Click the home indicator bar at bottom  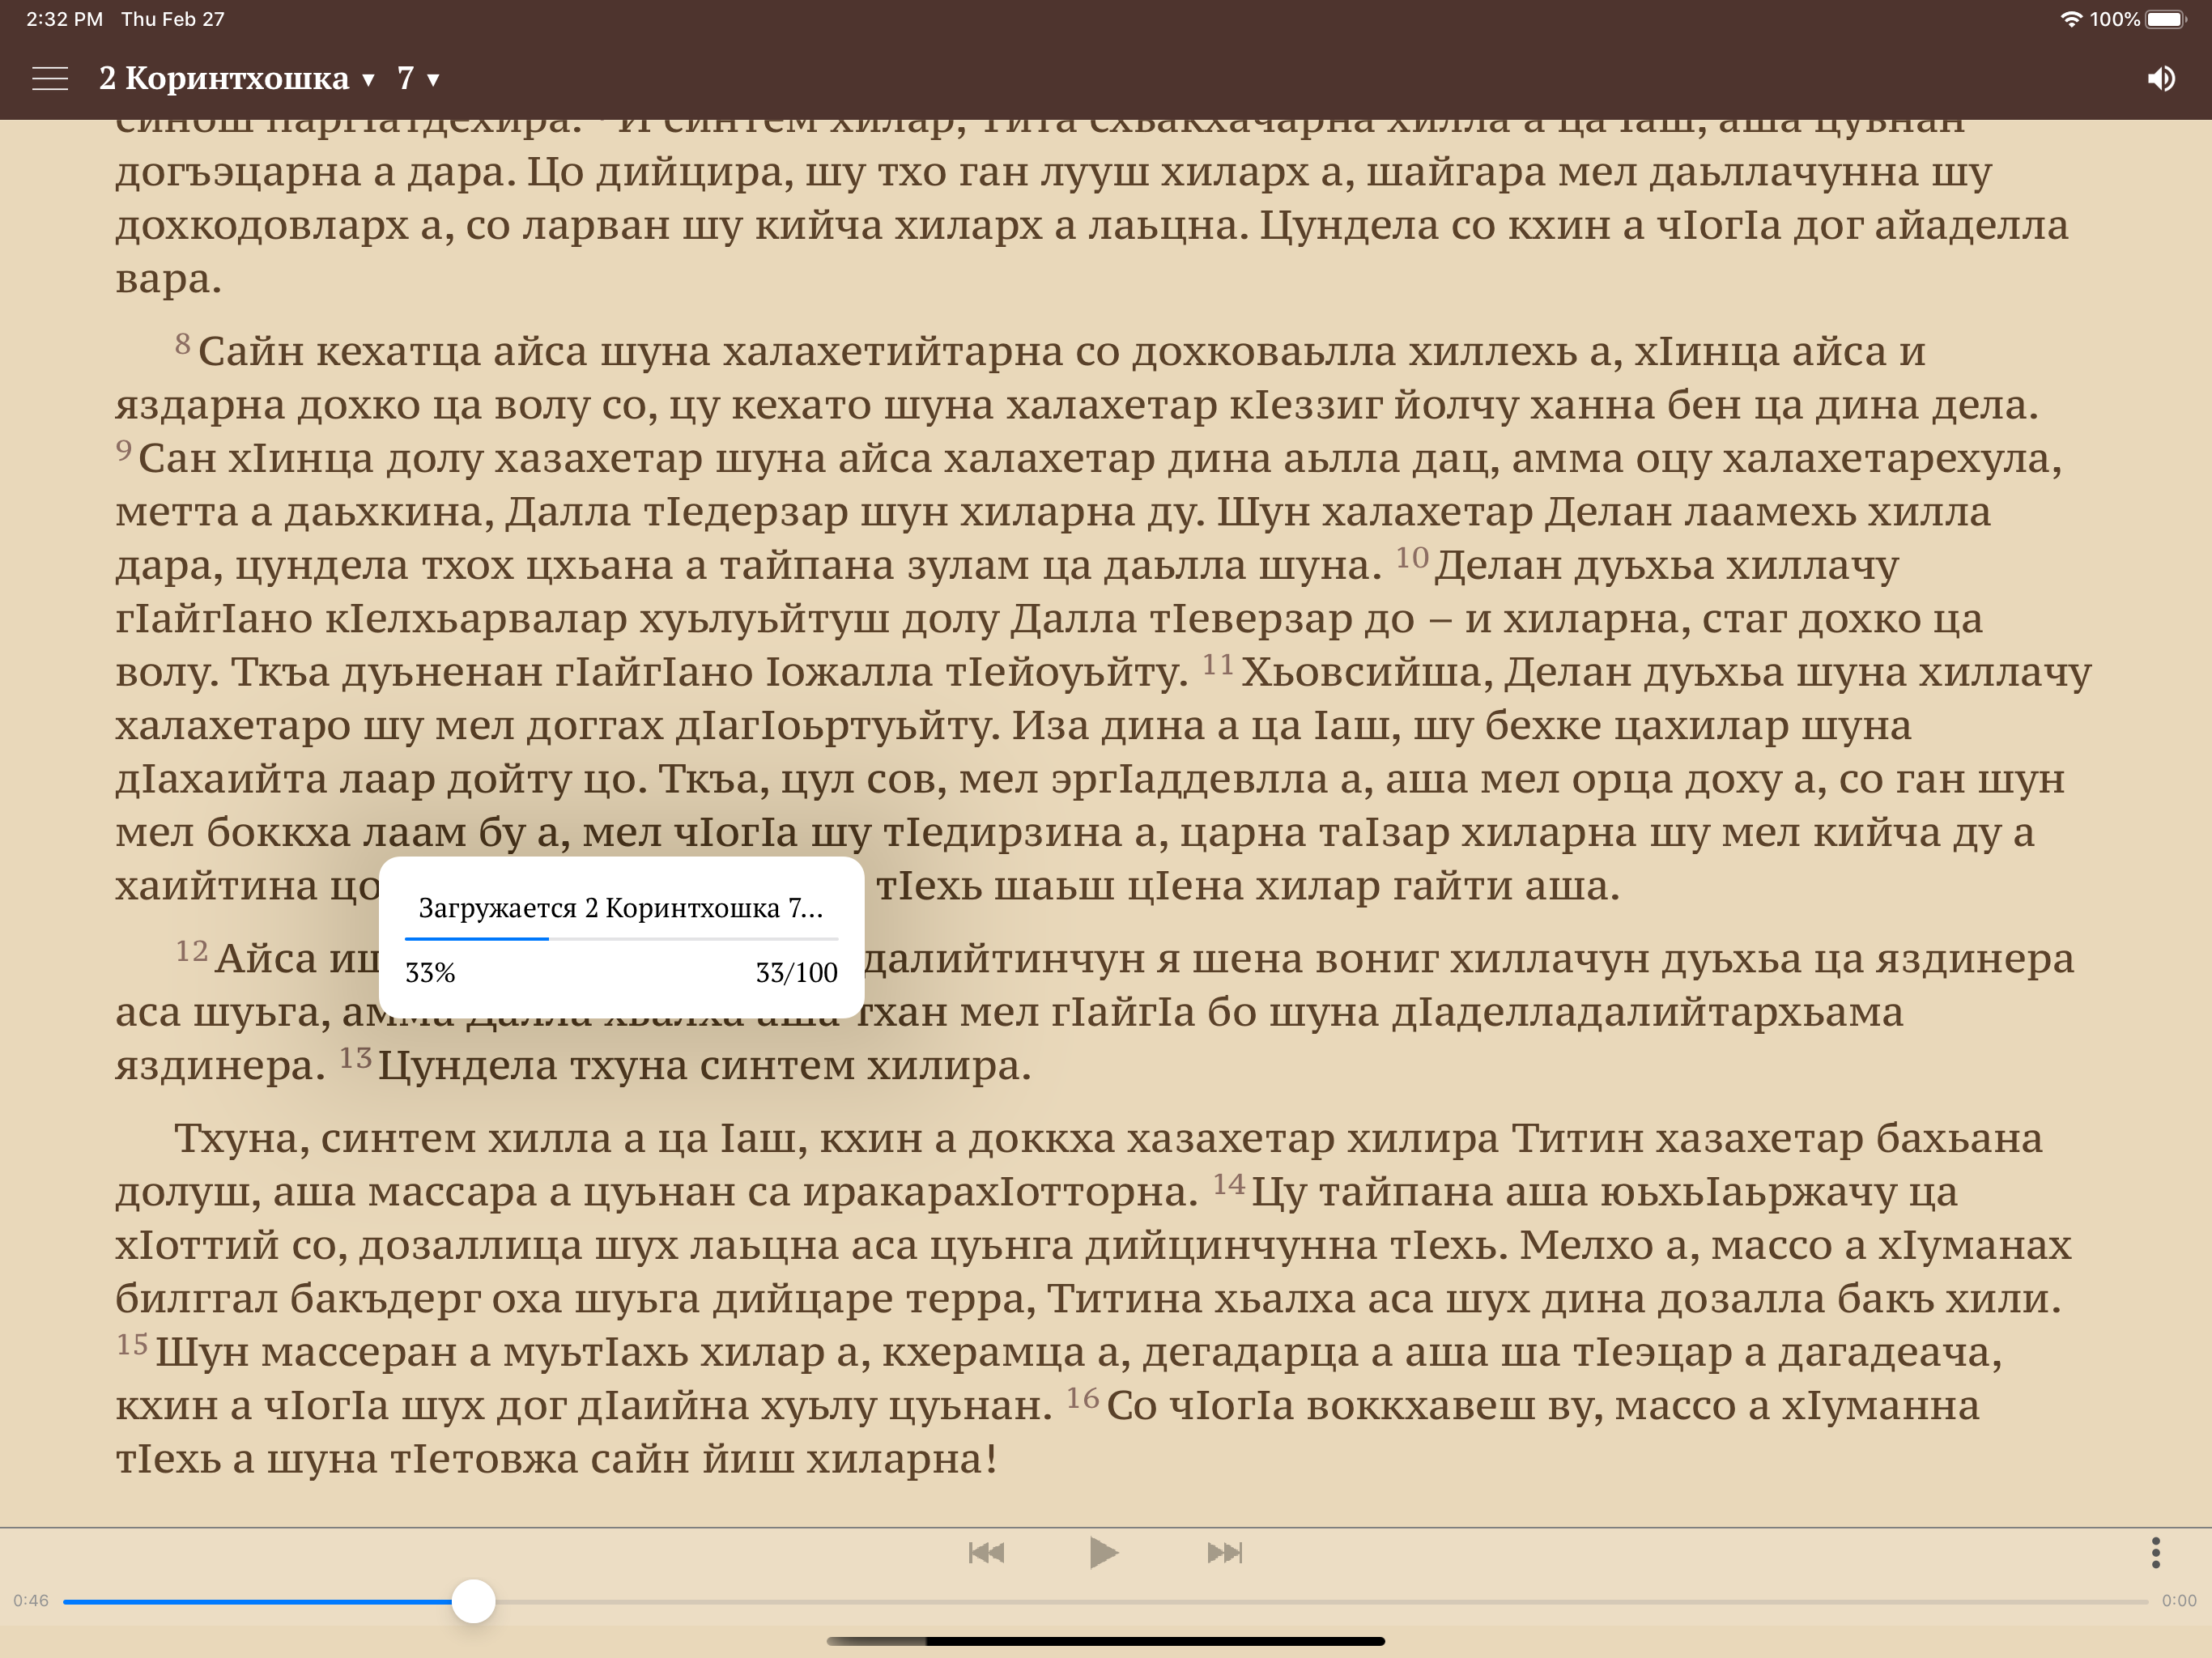point(1106,1641)
